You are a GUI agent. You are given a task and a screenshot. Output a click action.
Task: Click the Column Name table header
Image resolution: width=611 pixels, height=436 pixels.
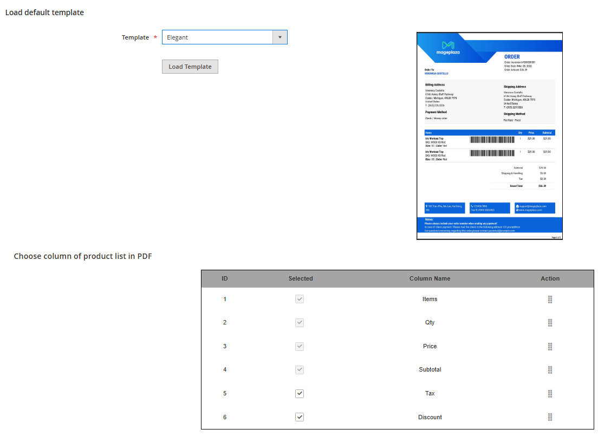coord(430,278)
